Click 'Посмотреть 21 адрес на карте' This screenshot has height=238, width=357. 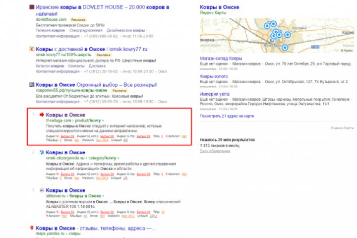point(227,116)
